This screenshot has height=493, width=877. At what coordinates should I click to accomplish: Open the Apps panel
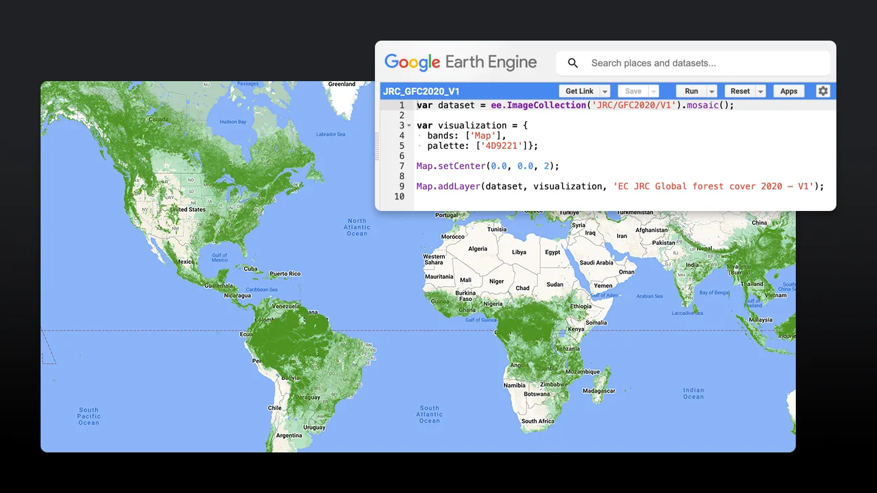click(788, 90)
